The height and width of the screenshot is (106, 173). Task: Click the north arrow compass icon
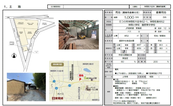point(14,55)
